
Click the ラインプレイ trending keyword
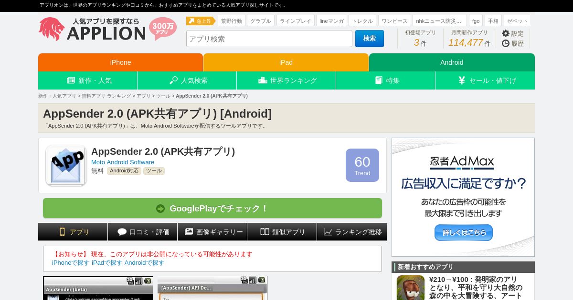coord(295,21)
